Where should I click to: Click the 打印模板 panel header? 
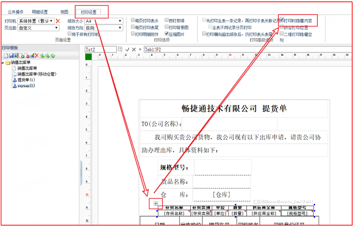point(40,48)
